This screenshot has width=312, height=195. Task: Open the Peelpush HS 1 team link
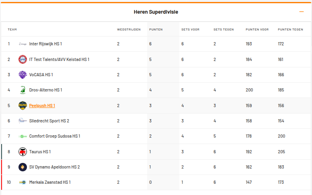point(42,106)
